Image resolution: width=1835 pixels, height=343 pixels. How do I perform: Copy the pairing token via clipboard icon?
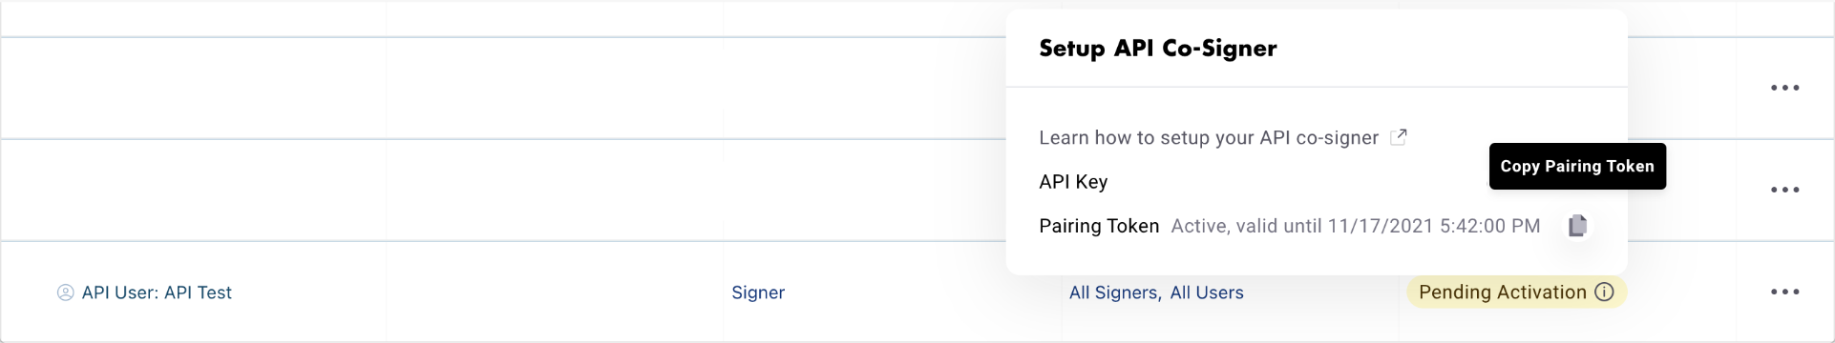coord(1577,226)
